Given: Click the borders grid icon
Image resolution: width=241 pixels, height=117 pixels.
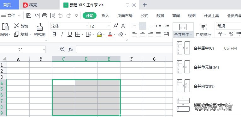Looking at the screenshot, I should tap(78, 34).
